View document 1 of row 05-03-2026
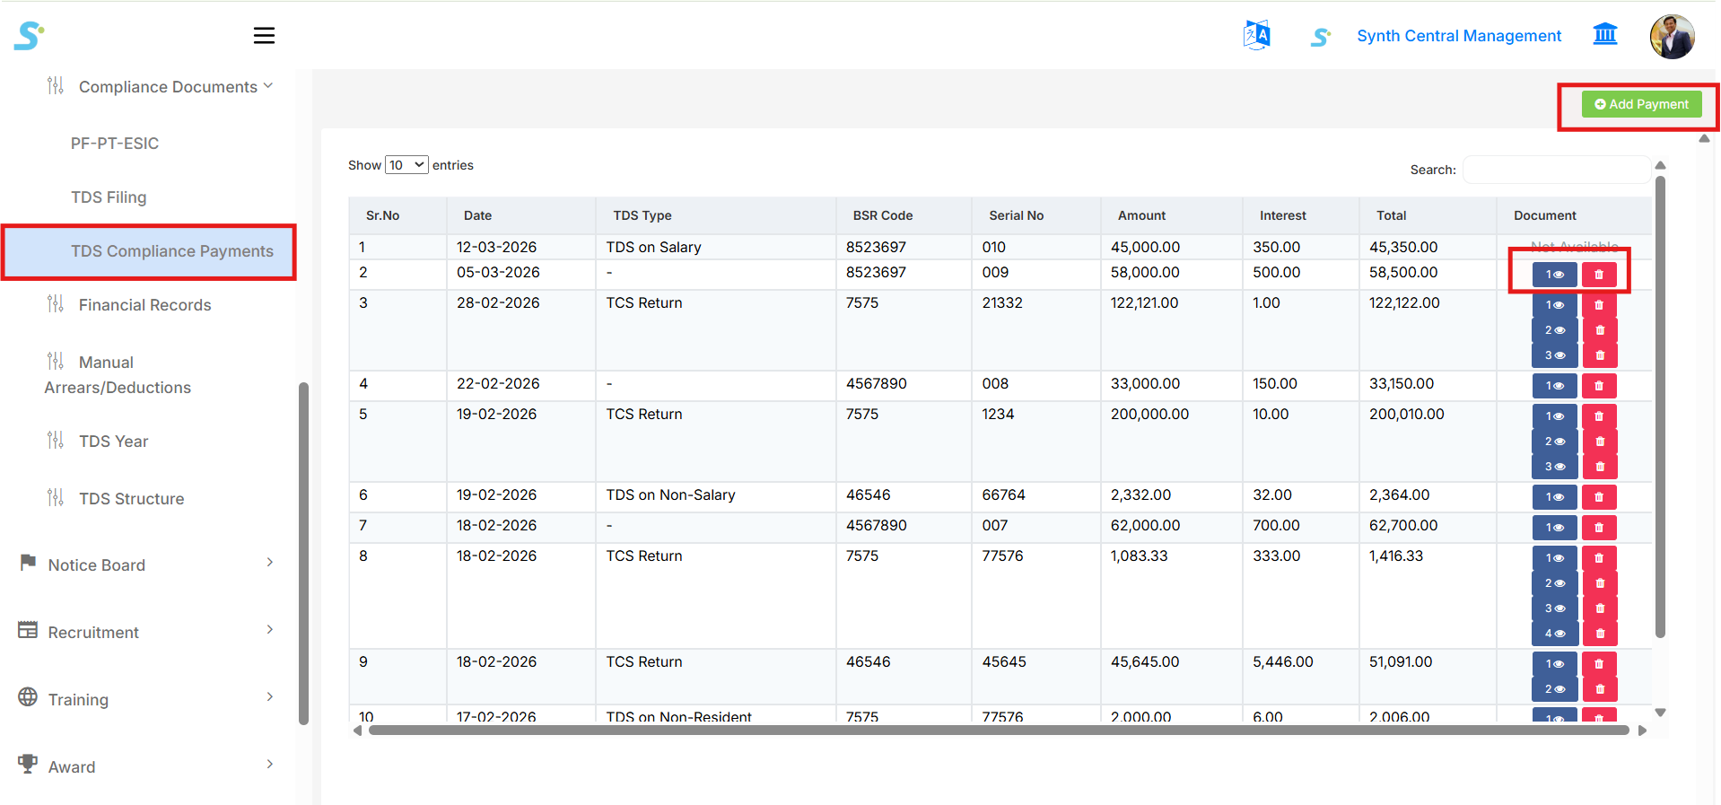The height and width of the screenshot is (805, 1721). coord(1554,275)
